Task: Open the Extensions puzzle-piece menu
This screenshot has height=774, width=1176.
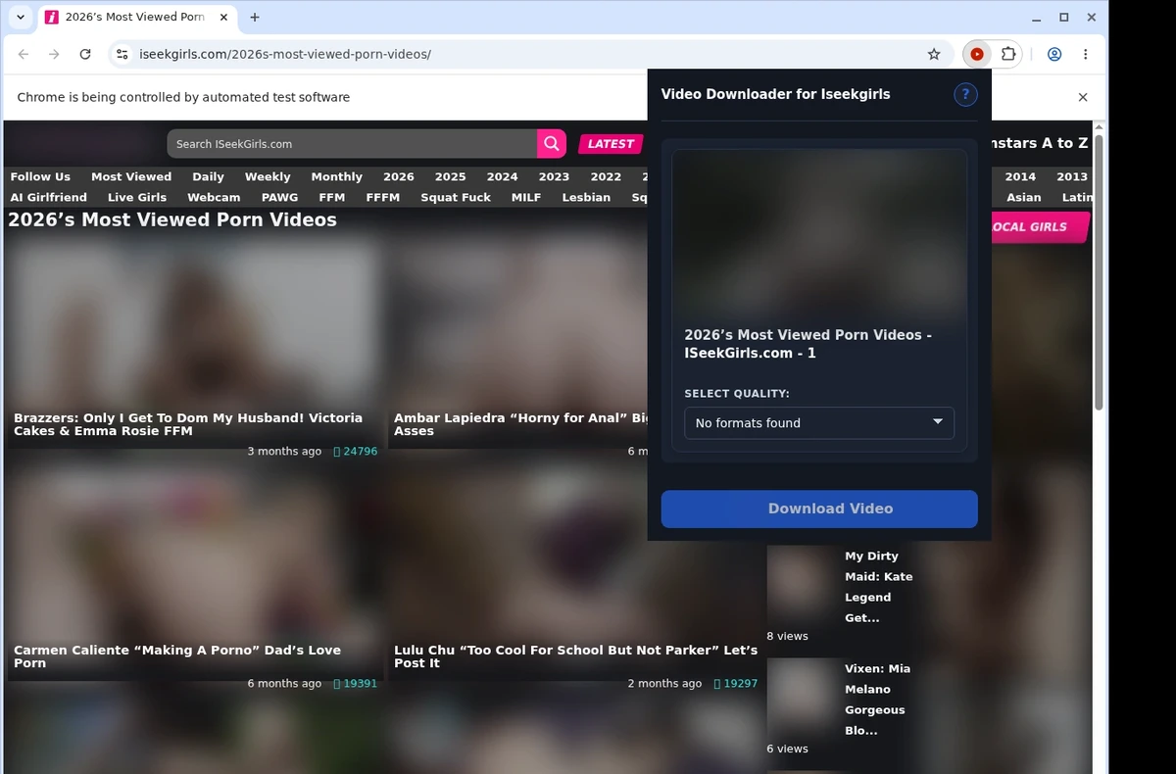Action: 1007,55
